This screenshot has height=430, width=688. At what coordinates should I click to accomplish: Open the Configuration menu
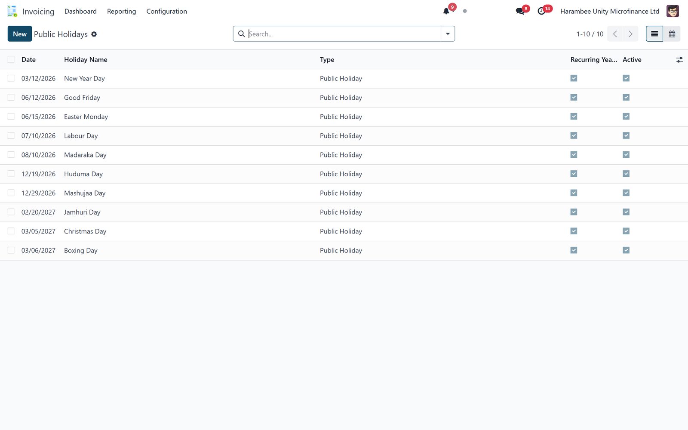(x=166, y=11)
